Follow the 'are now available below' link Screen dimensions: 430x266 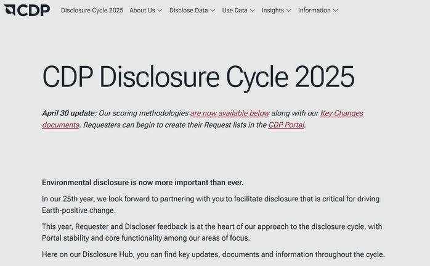(230, 114)
